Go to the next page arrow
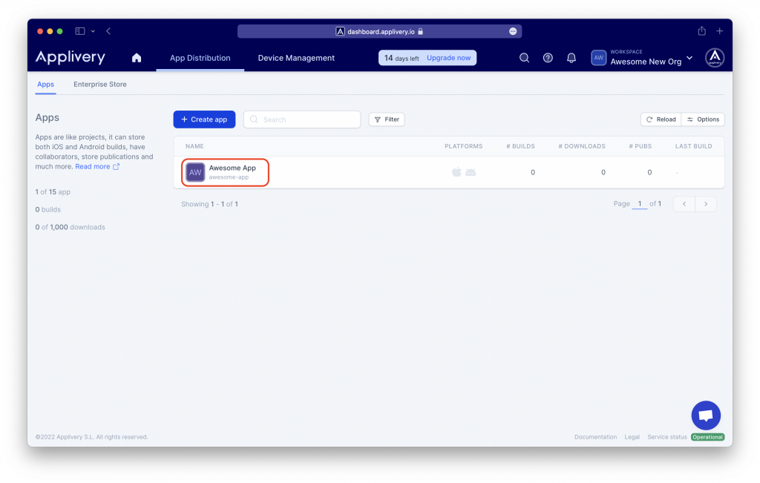This screenshot has height=483, width=760. [706, 204]
